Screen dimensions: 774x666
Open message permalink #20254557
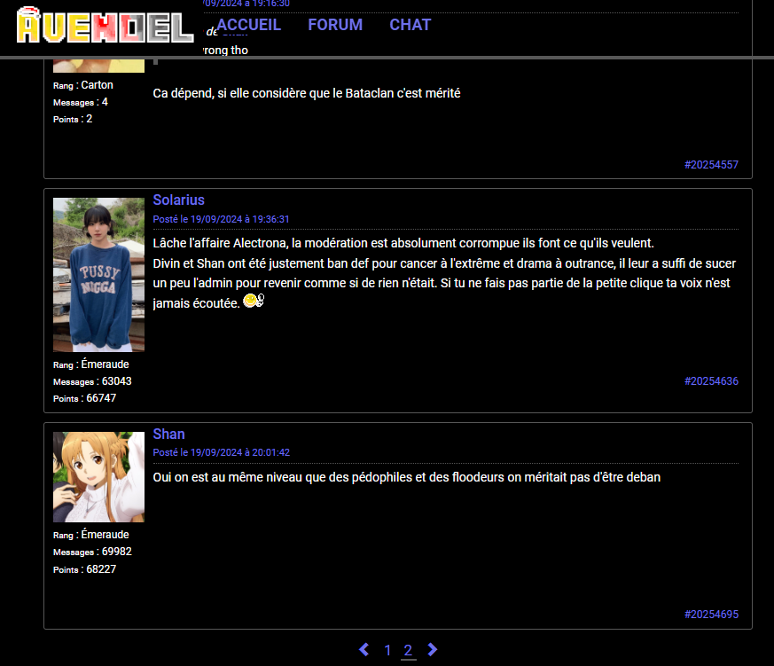711,165
